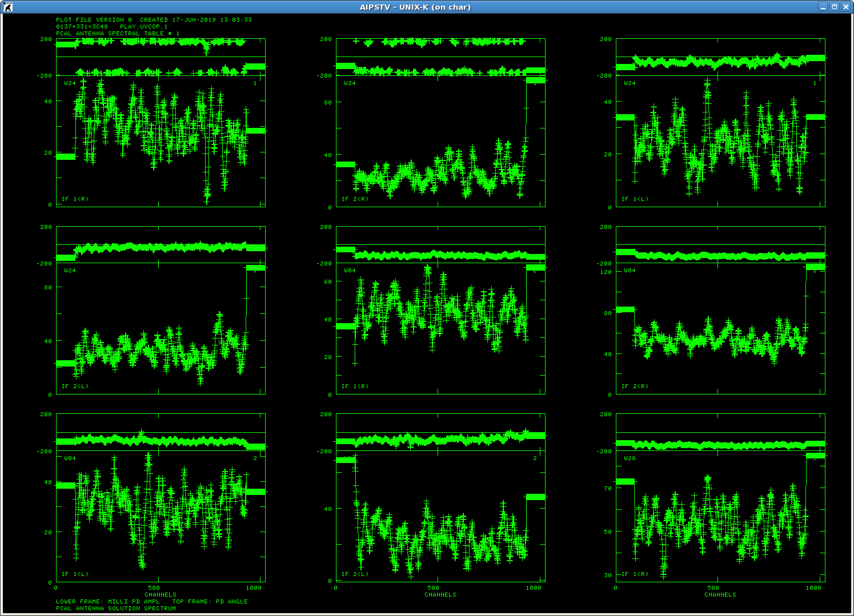
Task: Click the PCAL ANTENNA SOLUTION SPECTRUM caption
Action: pos(116,609)
